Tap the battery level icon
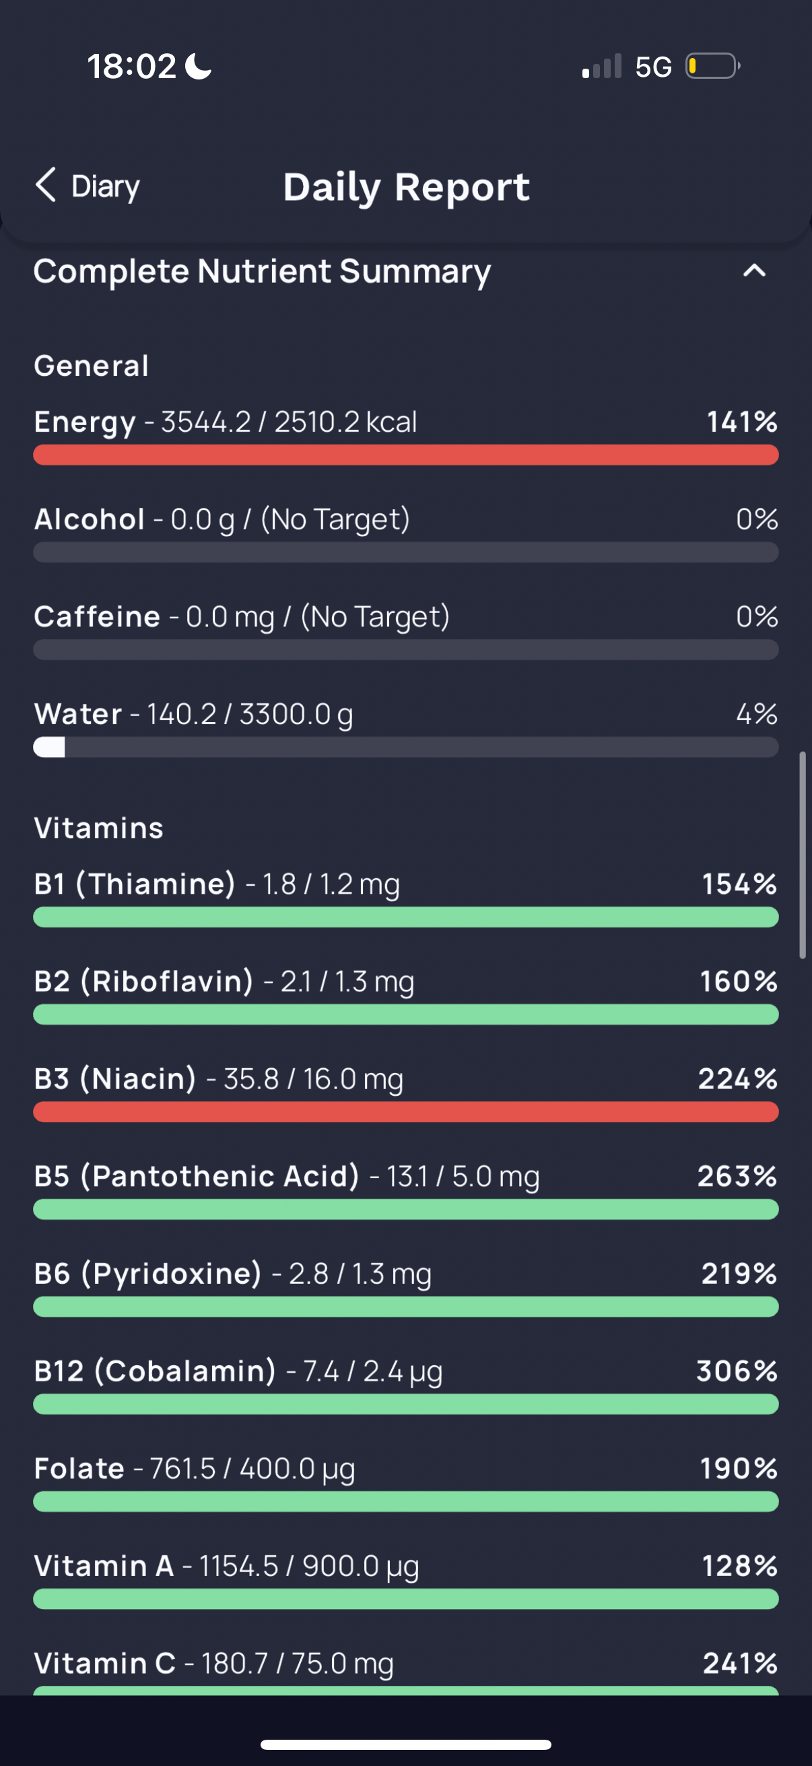Screen dimensions: 812x1766 pos(712,67)
